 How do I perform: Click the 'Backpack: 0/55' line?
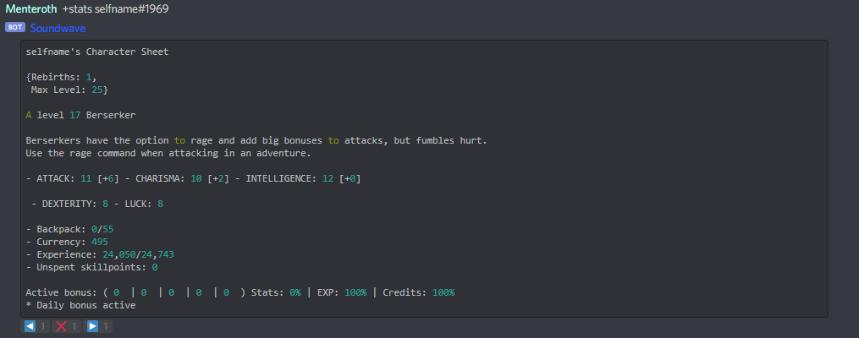click(x=69, y=229)
